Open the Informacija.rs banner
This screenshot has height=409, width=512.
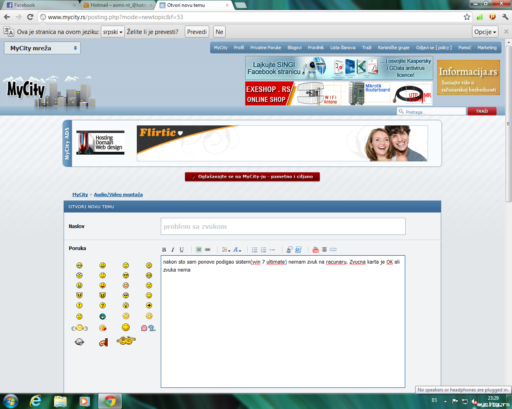[x=468, y=77]
